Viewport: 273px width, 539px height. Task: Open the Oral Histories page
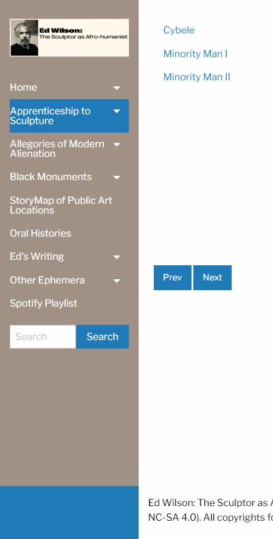click(41, 233)
